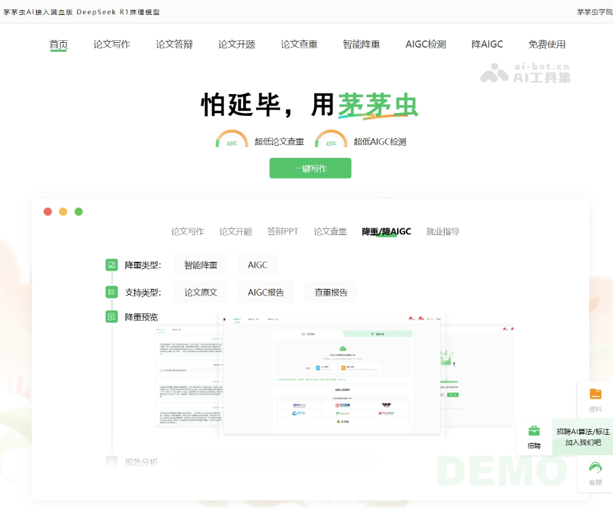Click the 报告分析 step label

tap(141, 462)
